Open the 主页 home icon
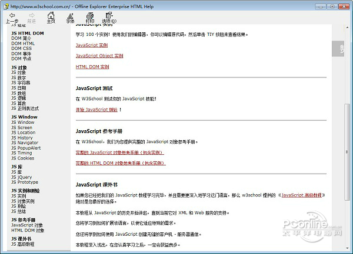The image size is (353, 254). [x=51, y=18]
